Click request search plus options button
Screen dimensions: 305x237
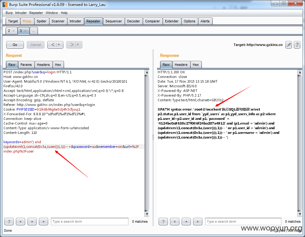click(x=32, y=221)
